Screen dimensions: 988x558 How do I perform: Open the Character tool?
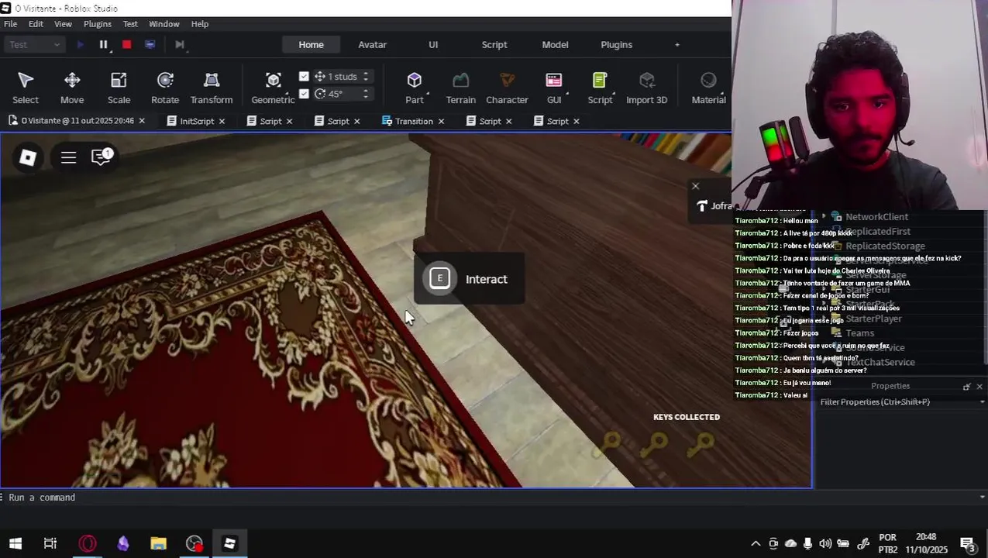click(x=507, y=88)
